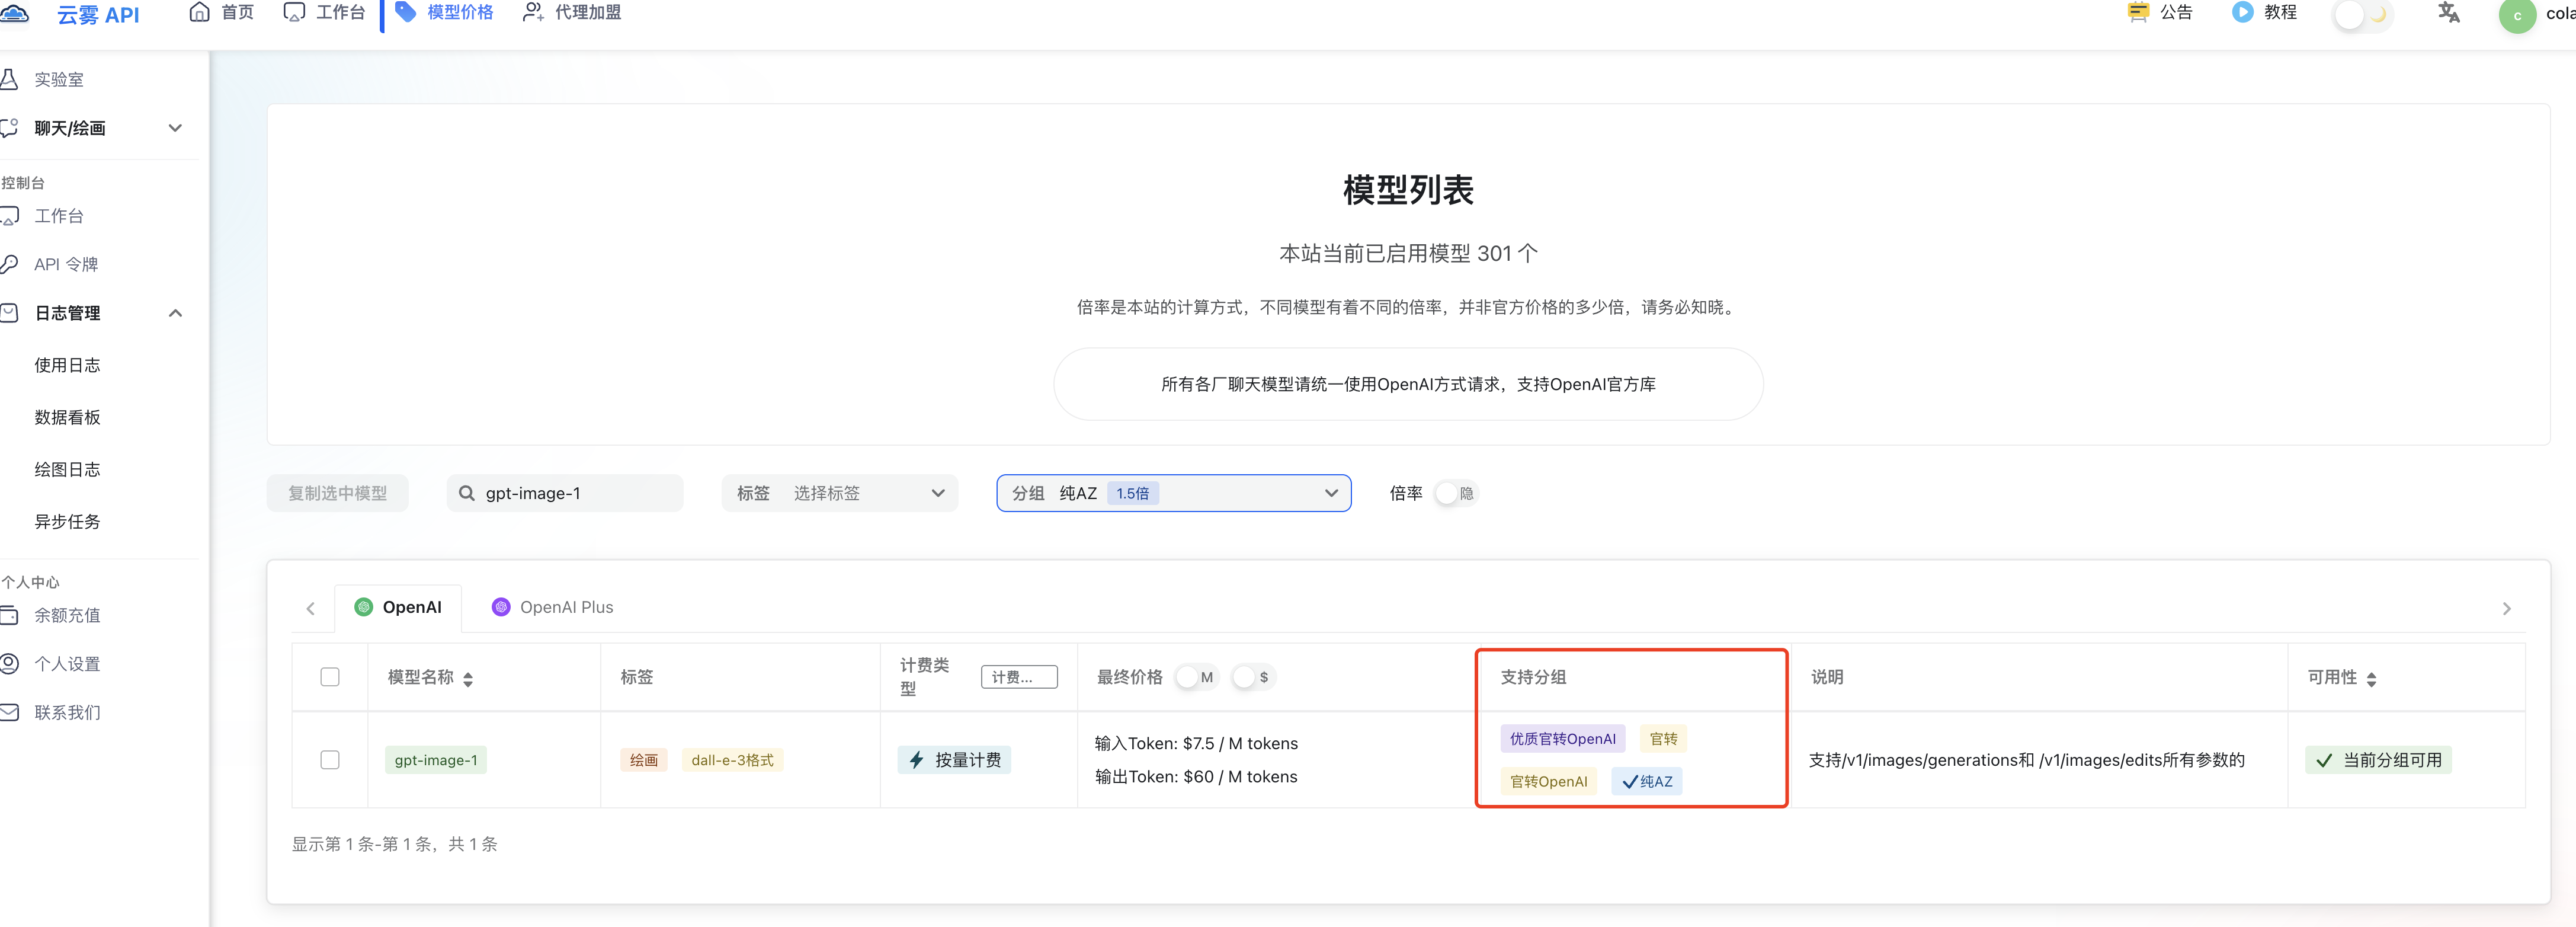Click the 实验室 flask icon
Image resolution: width=2576 pixels, height=927 pixels.
9,79
